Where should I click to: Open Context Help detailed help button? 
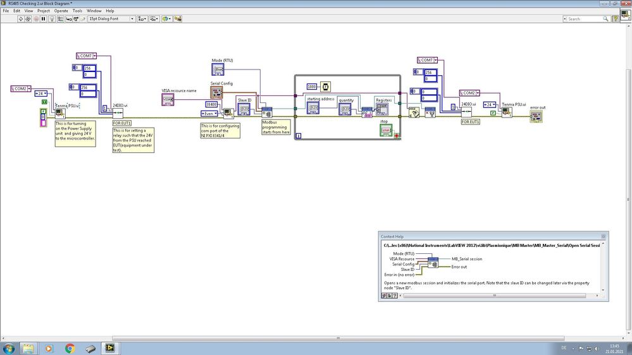395,296
